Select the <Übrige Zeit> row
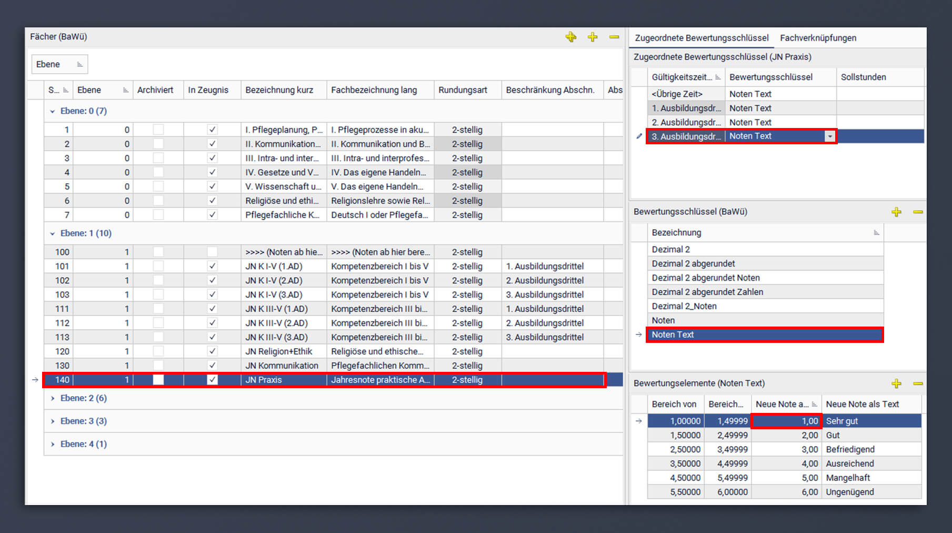 (785, 94)
